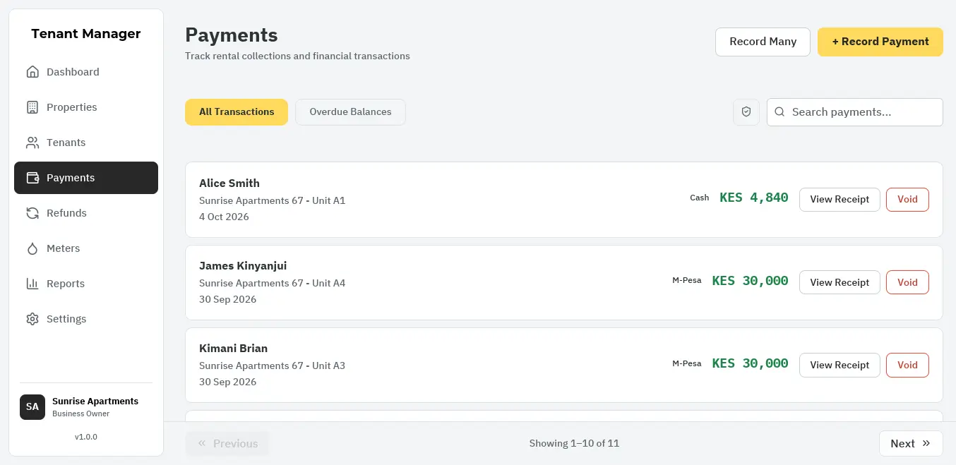Open the Tenants page

click(x=86, y=143)
